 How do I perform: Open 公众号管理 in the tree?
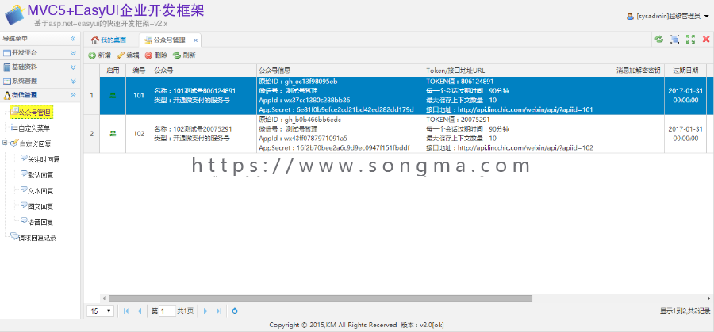coord(32,113)
